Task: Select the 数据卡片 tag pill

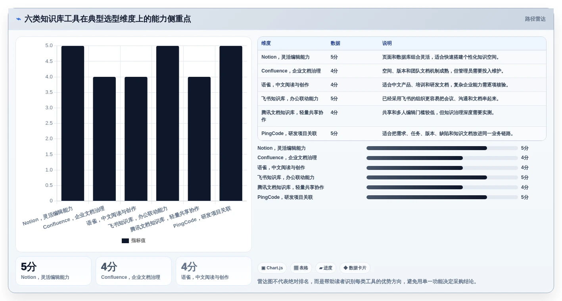Action: point(355,268)
